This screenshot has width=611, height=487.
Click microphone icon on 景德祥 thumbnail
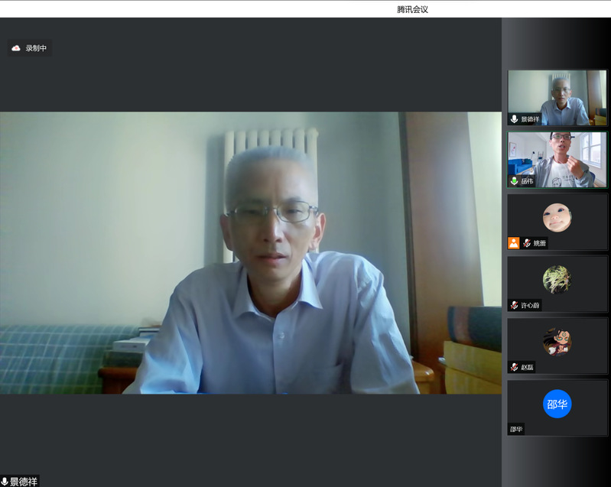(x=515, y=119)
